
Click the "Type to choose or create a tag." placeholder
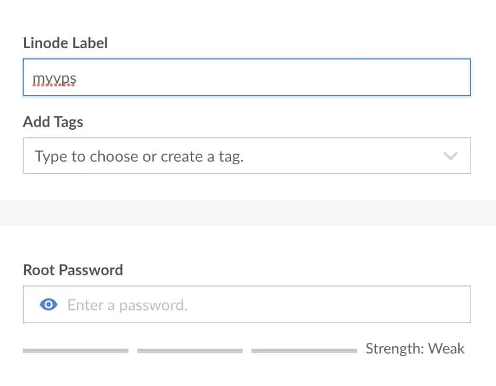click(x=139, y=157)
